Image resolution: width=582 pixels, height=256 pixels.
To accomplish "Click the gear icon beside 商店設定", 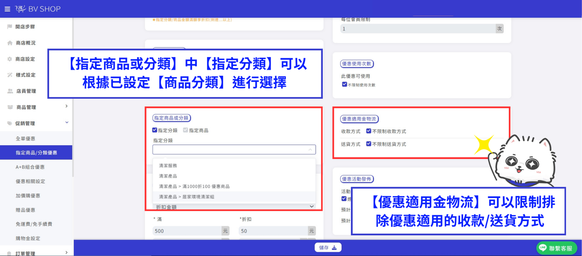I will pyautogui.click(x=9, y=59).
